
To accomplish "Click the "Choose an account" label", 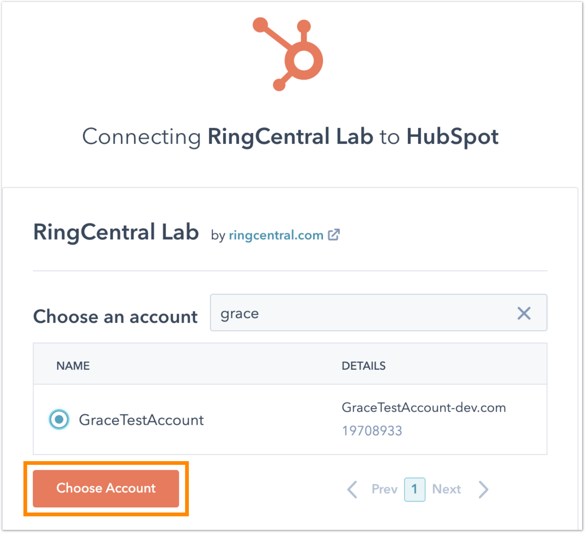I will (115, 317).
